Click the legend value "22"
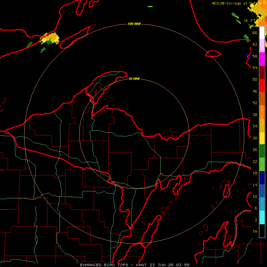The image size is (267, 267). pos(255,161)
